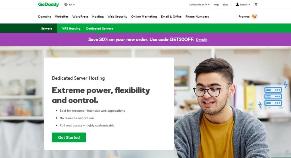Open the Details link in promo banner
The height and width of the screenshot is (158, 291).
(202, 40)
